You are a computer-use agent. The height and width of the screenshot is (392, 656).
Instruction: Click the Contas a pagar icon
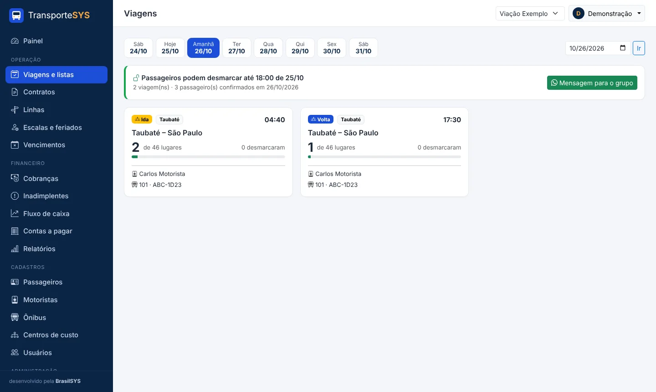[15, 231]
